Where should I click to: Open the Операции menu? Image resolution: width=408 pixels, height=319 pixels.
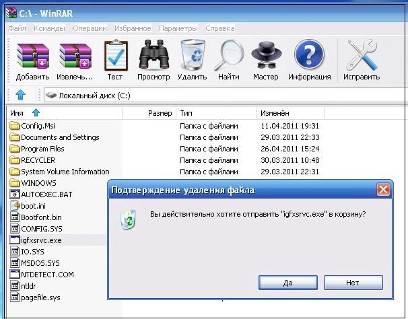click(90, 28)
